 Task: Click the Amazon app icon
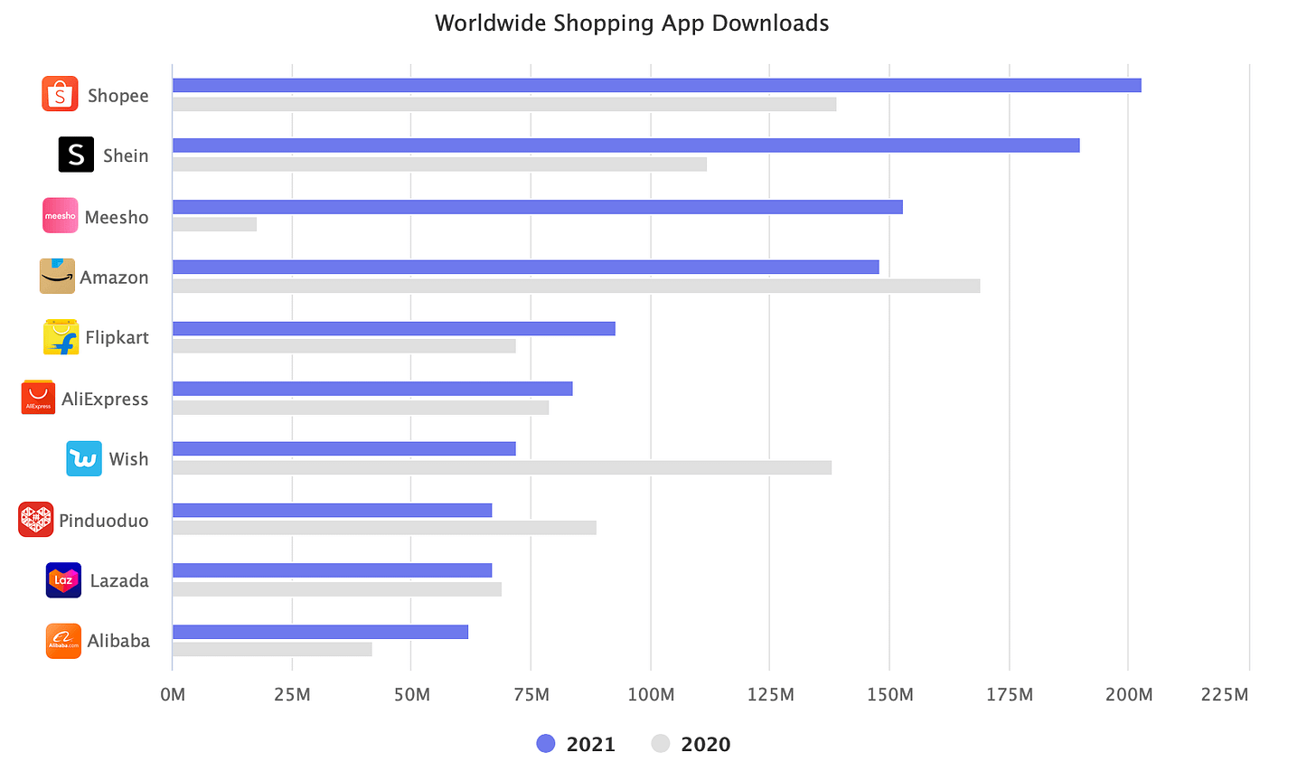point(57,277)
